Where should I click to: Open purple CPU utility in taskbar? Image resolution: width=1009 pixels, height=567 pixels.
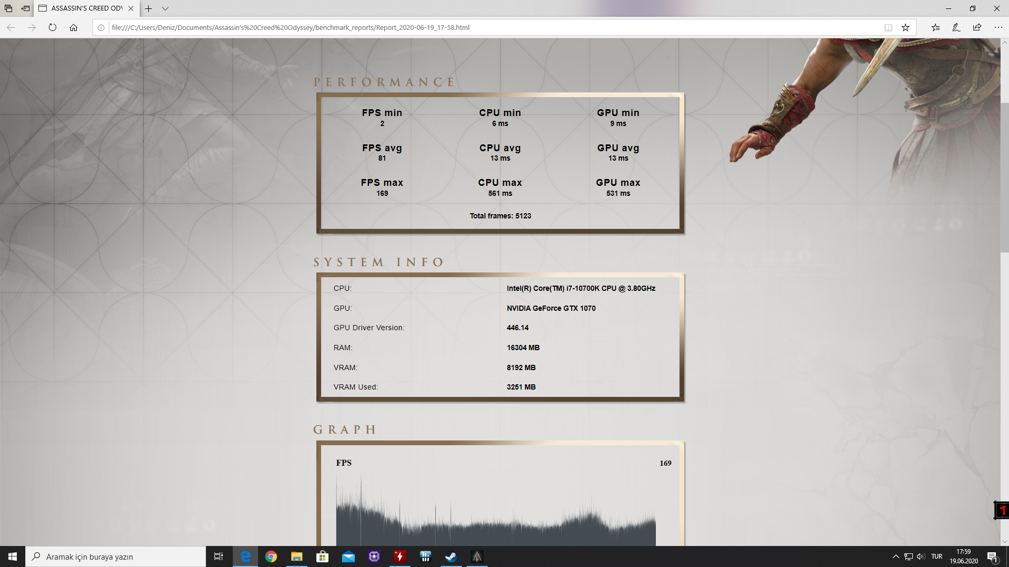[x=374, y=556]
